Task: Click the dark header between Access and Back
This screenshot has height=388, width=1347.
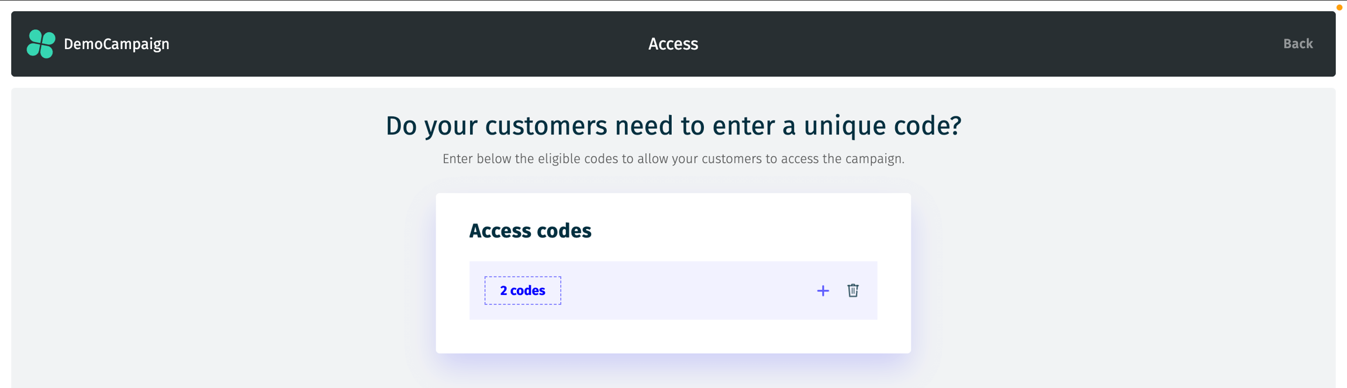Action: (994, 44)
